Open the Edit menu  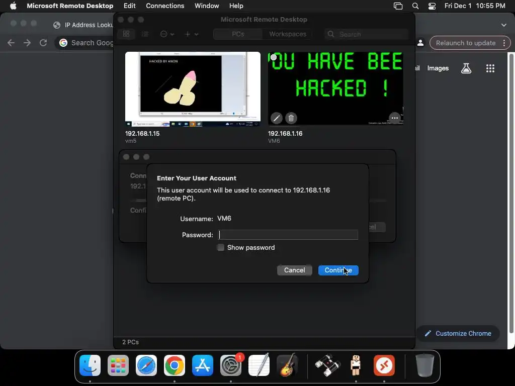click(x=129, y=6)
